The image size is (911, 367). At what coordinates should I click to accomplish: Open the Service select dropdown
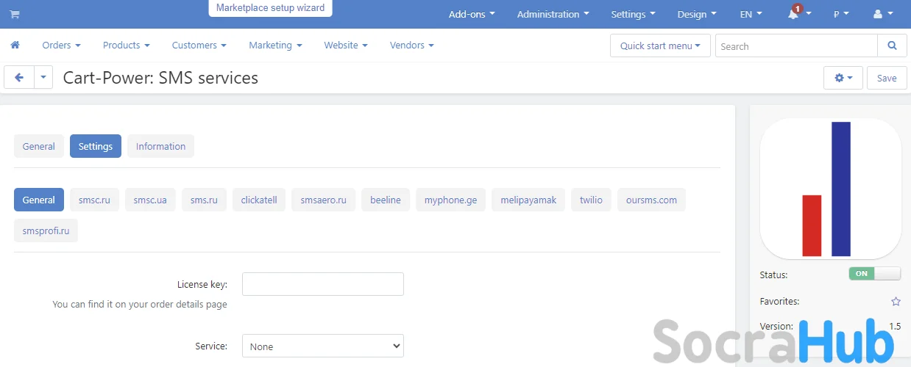(322, 346)
